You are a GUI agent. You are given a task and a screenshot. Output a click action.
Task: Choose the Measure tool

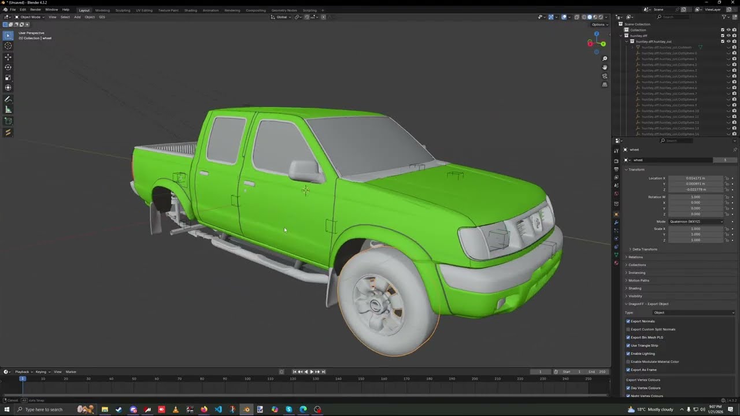8,110
